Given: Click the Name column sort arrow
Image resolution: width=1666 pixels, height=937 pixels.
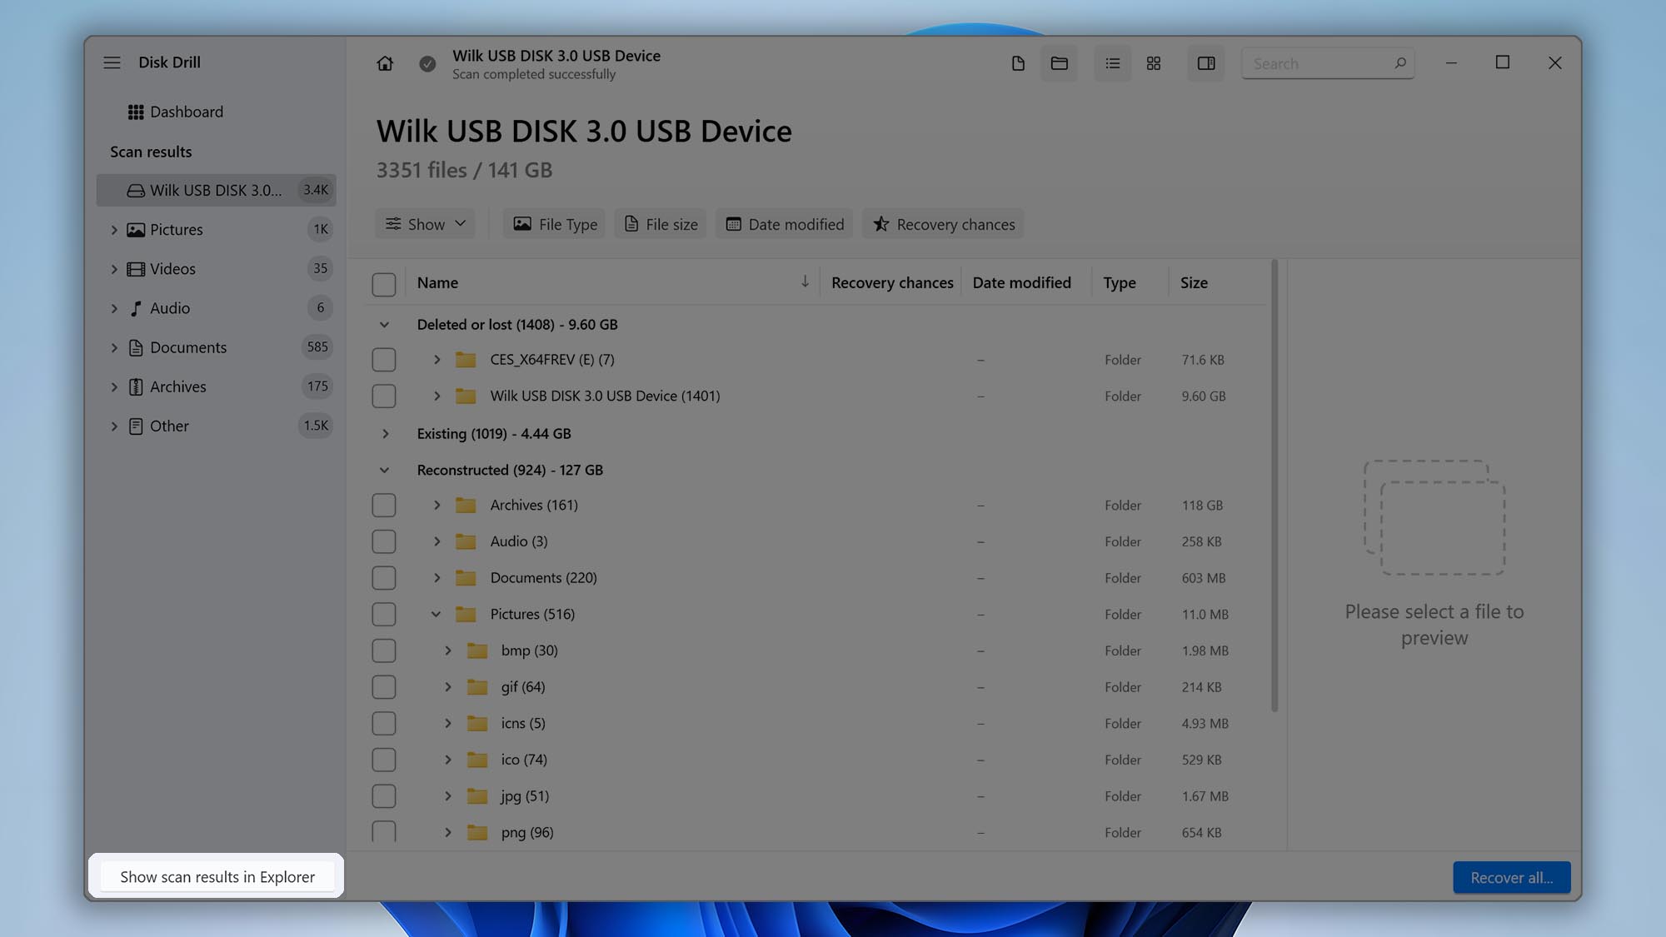Looking at the screenshot, I should (x=805, y=282).
